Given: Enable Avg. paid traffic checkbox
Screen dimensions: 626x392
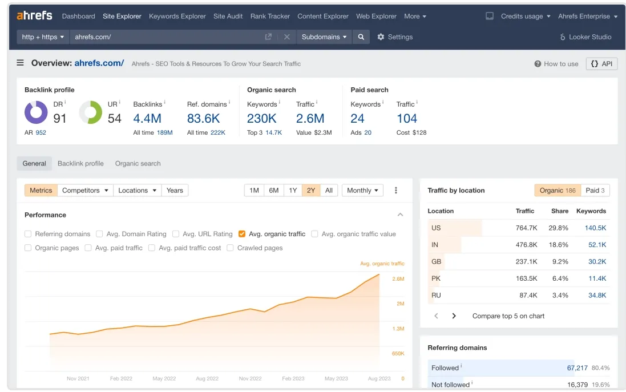Looking at the screenshot, I should coord(88,248).
